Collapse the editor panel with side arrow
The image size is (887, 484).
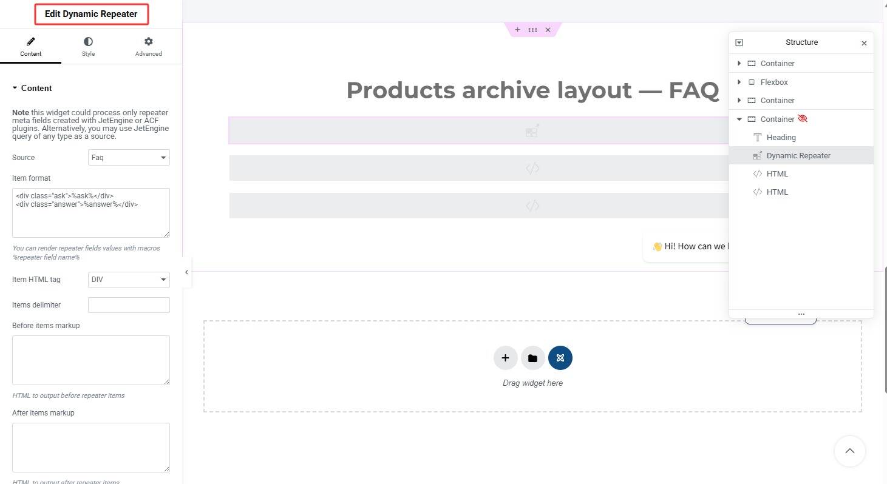186,272
